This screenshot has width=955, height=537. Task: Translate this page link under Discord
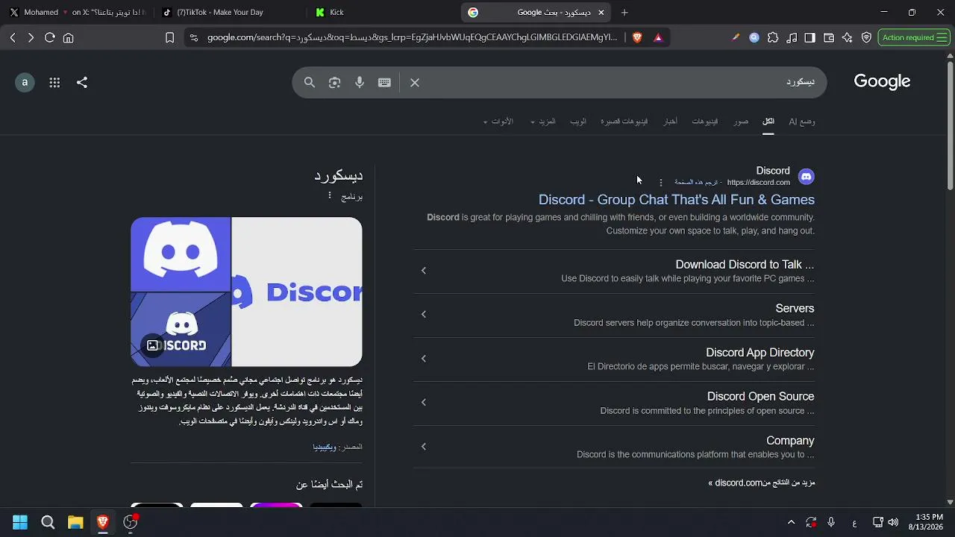coord(698,183)
